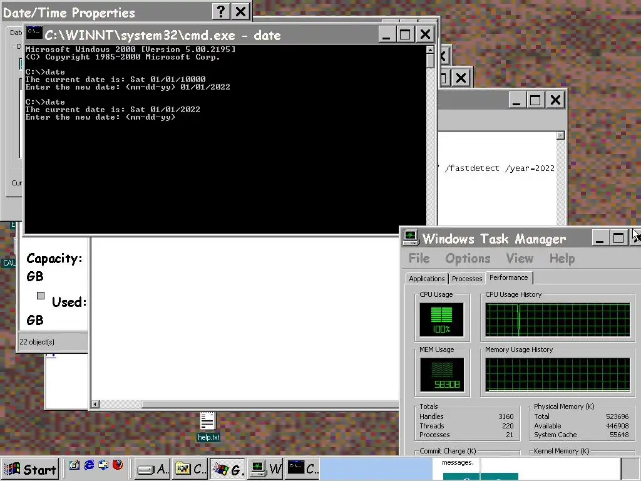Click the Processes count 21 in Totals
Image resolution: width=641 pixels, height=481 pixels.
pos(510,435)
